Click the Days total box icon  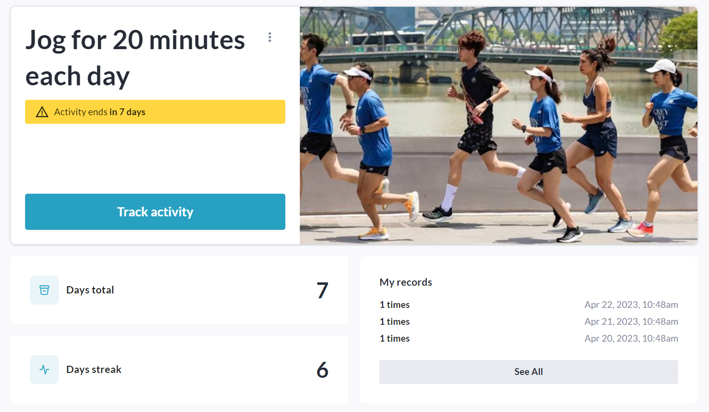tap(44, 290)
